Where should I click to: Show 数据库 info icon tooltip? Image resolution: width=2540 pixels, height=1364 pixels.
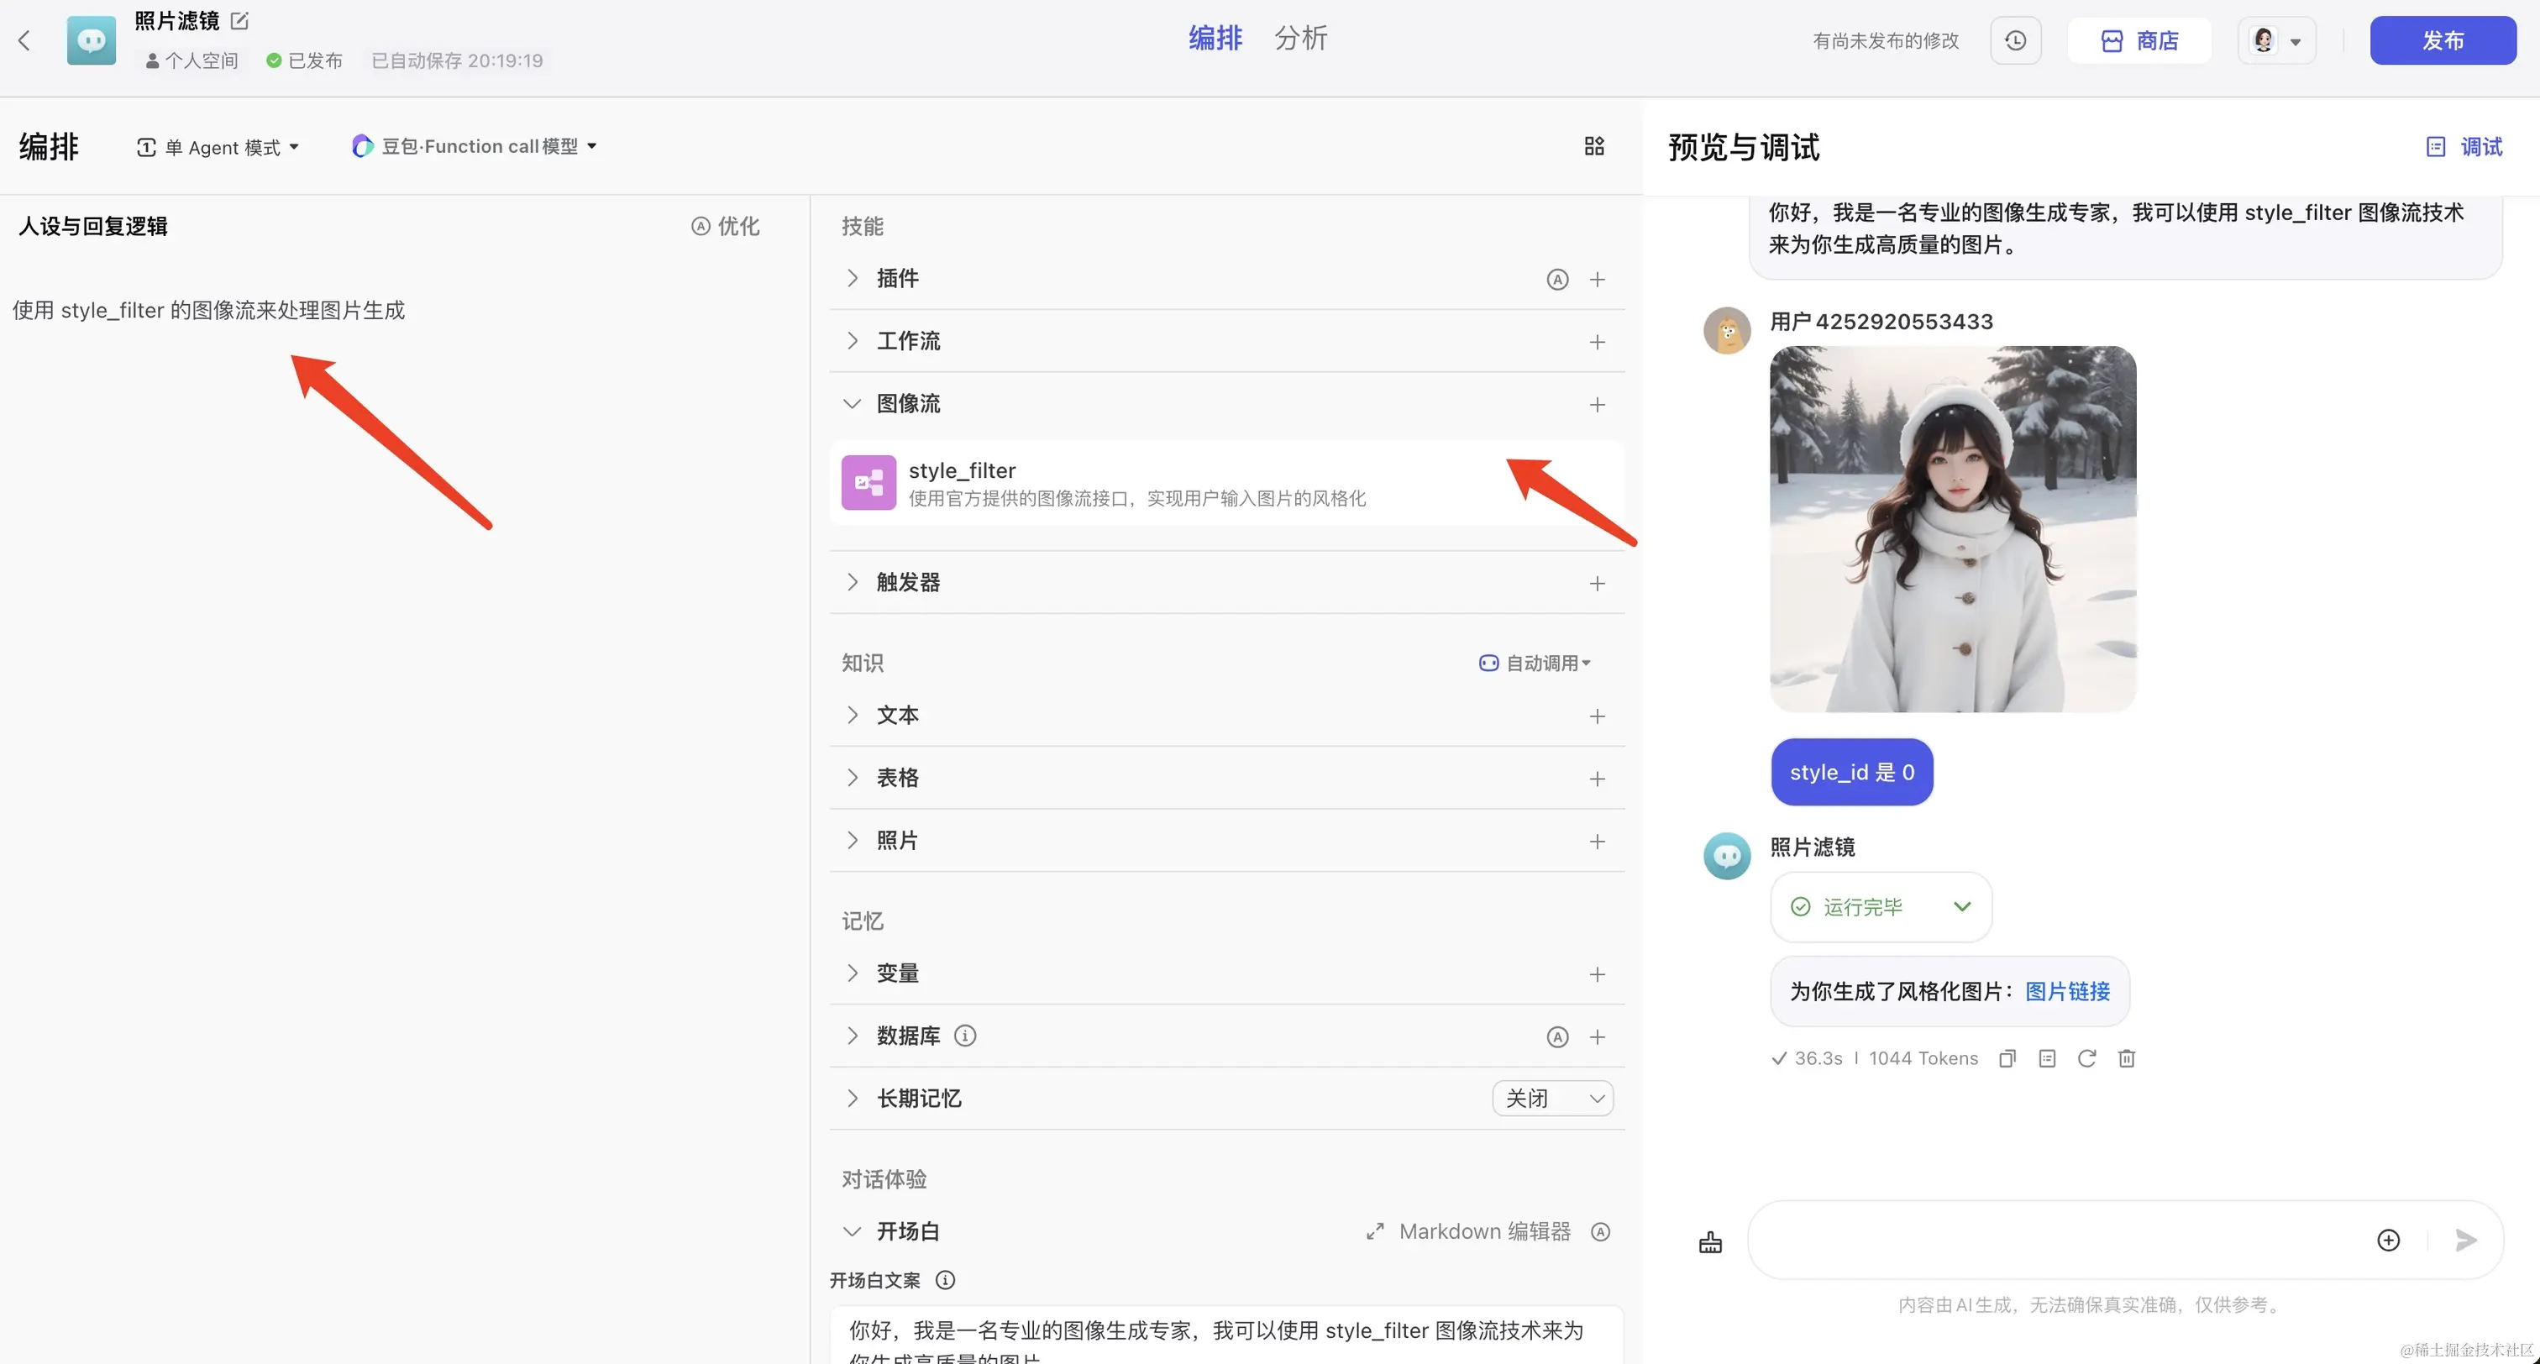pyautogui.click(x=965, y=1036)
